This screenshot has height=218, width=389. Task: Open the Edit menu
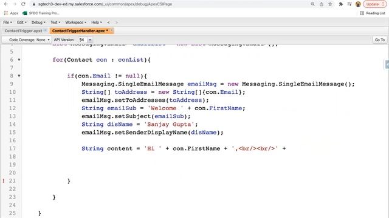pyautogui.click(x=22, y=22)
